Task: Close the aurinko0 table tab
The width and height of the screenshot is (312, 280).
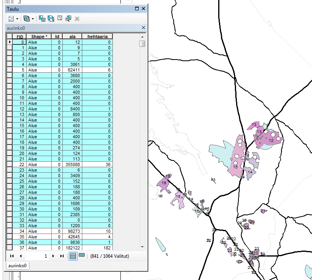Action: coord(143,28)
